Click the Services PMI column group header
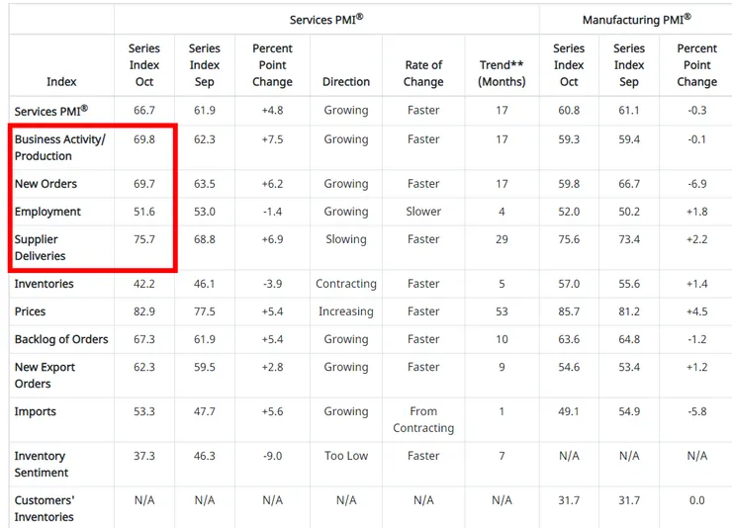 click(x=326, y=19)
